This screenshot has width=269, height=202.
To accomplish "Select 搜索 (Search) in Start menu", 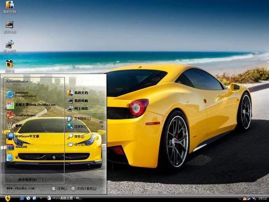I will tap(79, 136).
